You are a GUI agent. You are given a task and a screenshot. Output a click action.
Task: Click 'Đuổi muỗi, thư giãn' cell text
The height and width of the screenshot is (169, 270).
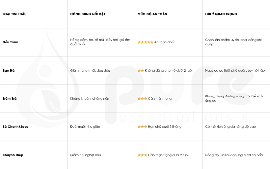click(x=85, y=127)
